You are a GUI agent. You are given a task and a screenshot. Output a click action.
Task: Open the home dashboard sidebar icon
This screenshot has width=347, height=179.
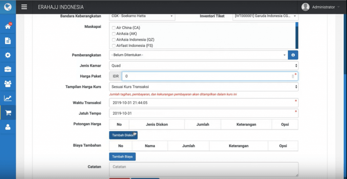click(x=8, y=26)
